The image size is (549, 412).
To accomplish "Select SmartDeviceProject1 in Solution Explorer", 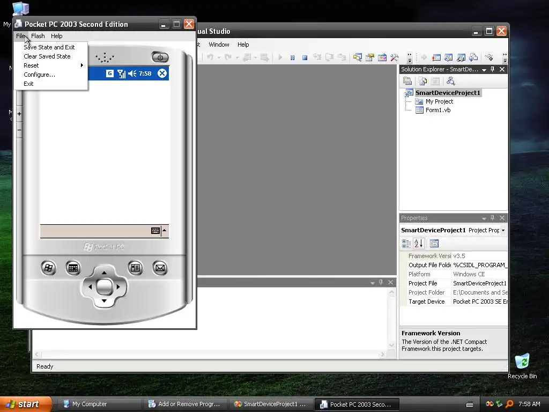I will coord(448,93).
